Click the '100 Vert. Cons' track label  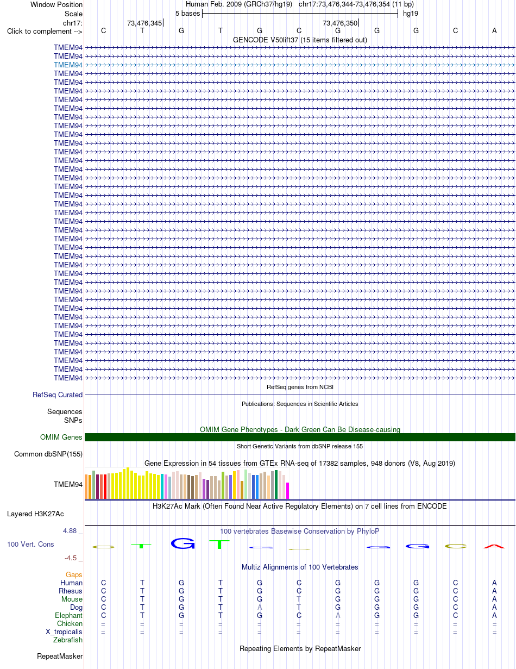[30, 544]
